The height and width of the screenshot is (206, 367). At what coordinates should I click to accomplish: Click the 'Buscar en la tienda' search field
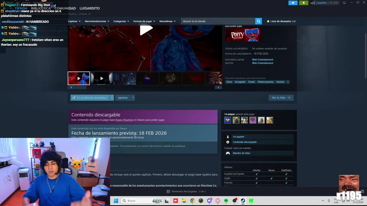tap(218, 21)
